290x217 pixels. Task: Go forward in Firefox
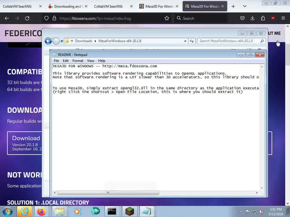(x=17, y=18)
